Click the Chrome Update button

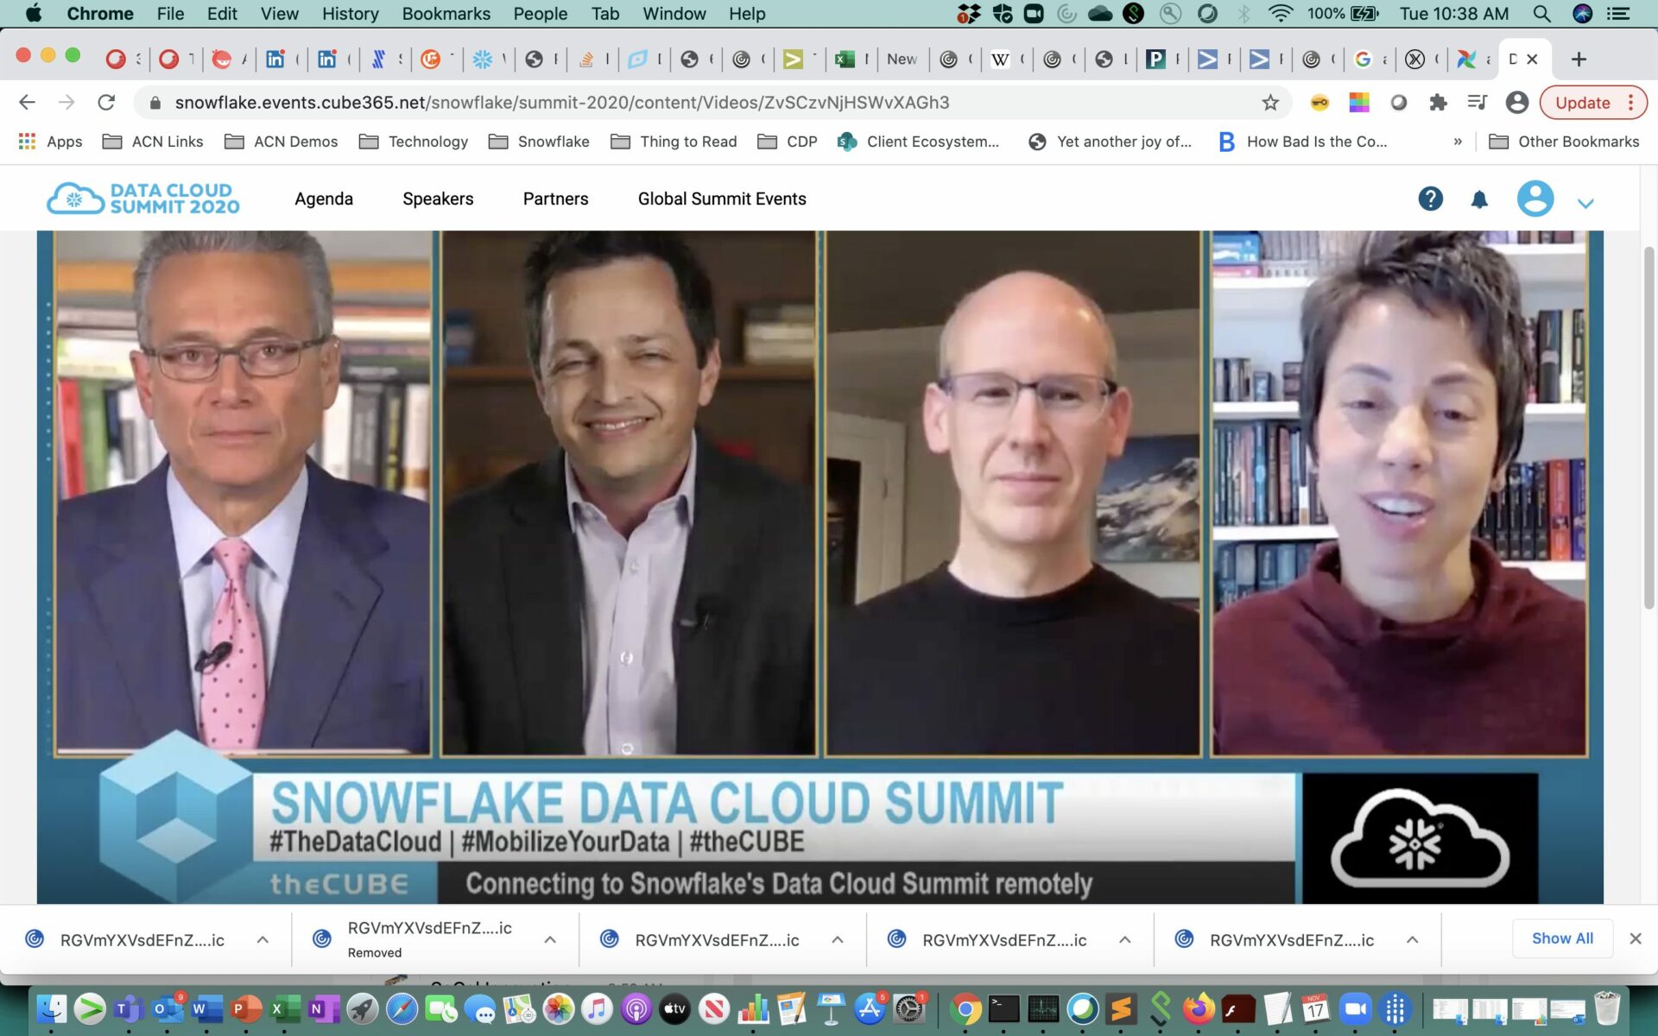pos(1582,103)
